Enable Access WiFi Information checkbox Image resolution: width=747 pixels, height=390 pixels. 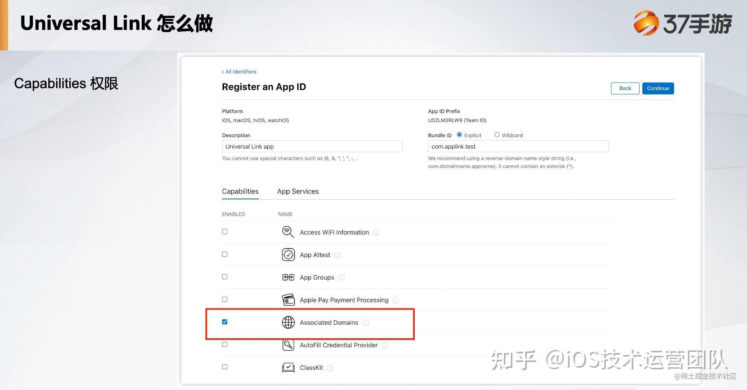[x=224, y=232]
